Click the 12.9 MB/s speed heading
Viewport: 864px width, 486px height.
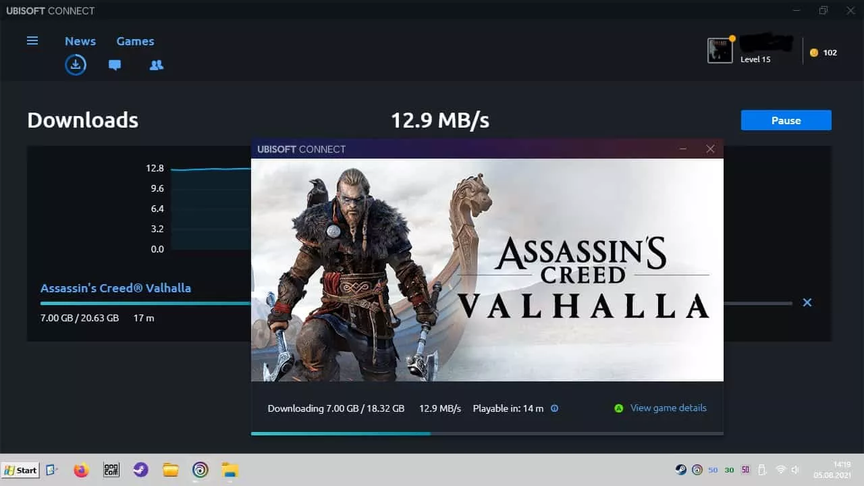pos(440,120)
